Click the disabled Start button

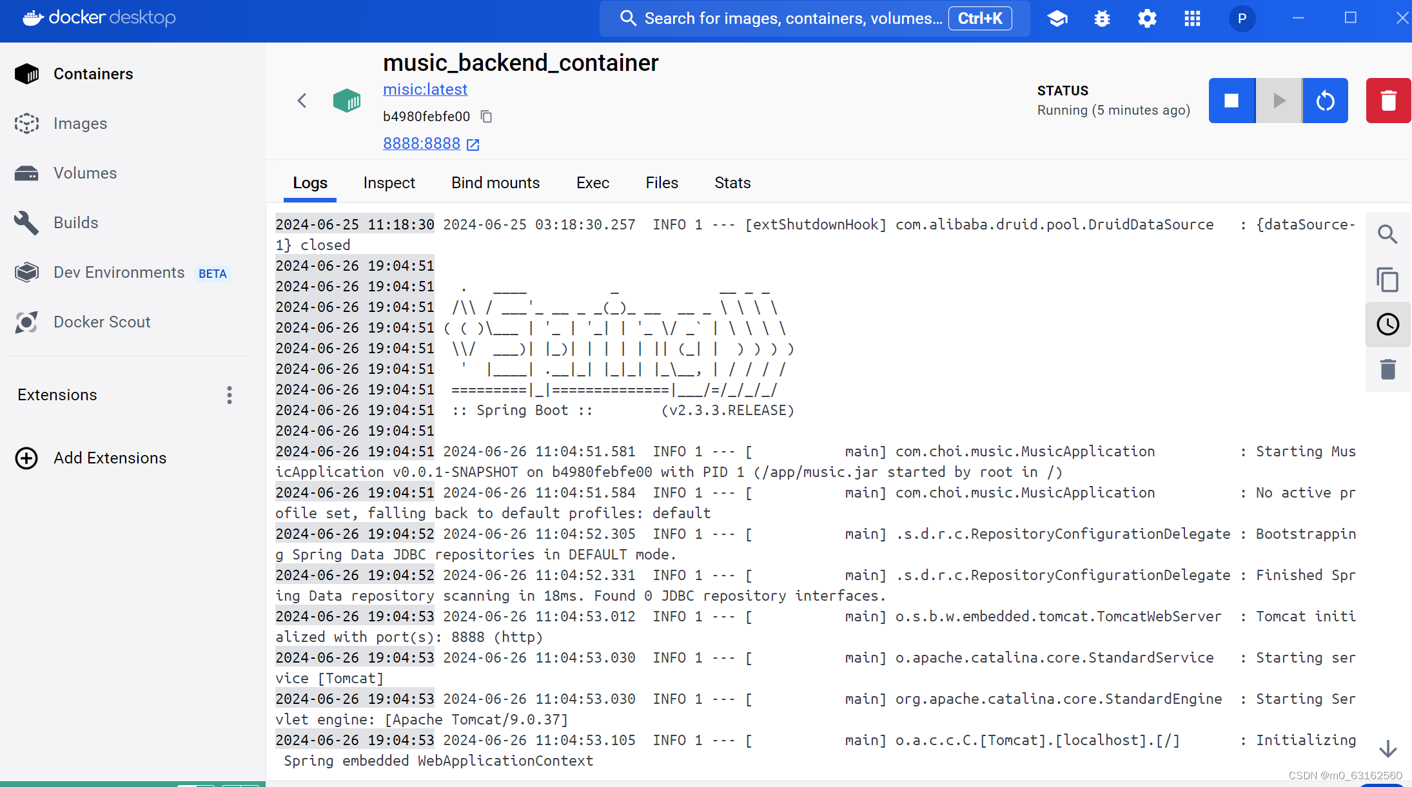tap(1279, 101)
